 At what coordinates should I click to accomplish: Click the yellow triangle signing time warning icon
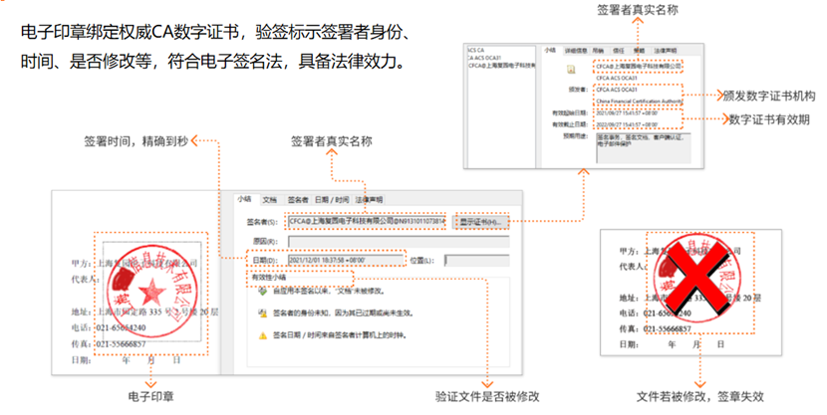(262, 335)
